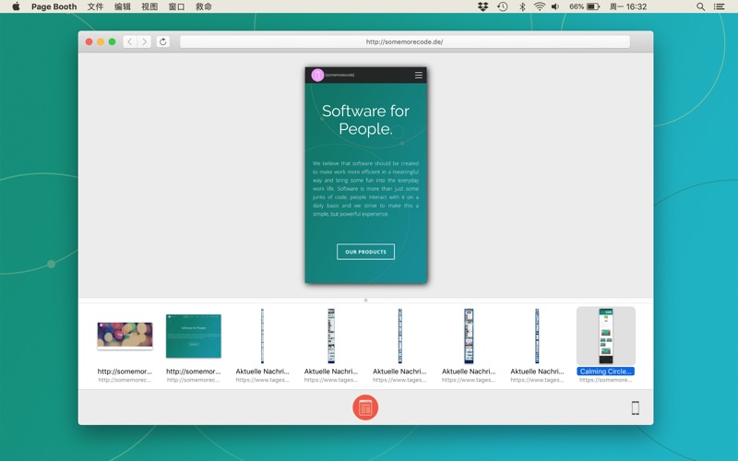Open the 文件 menu

tap(96, 6)
